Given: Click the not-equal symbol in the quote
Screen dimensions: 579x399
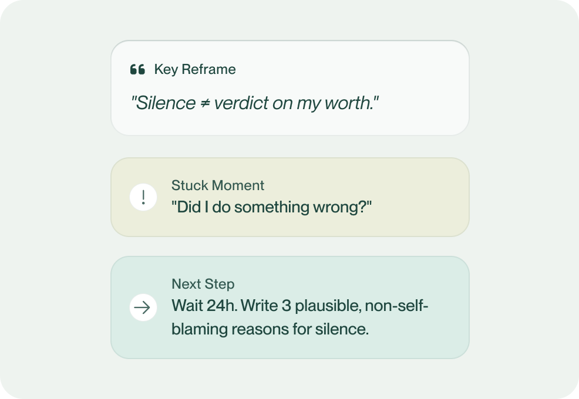Looking at the screenshot, I should 204,103.
